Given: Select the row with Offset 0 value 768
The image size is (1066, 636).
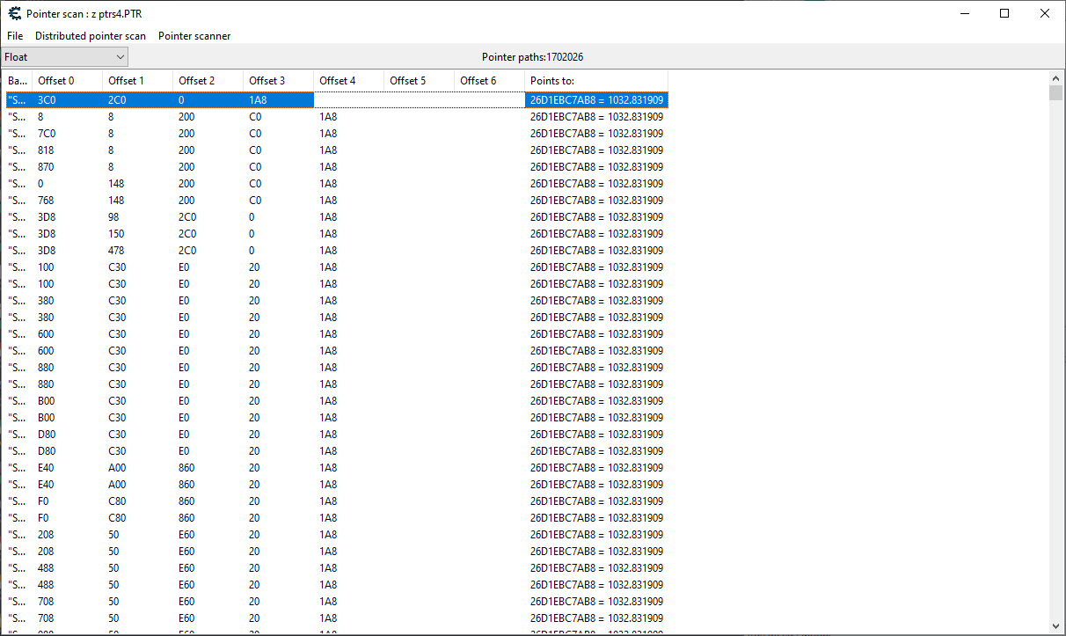Looking at the screenshot, I should point(264,201).
